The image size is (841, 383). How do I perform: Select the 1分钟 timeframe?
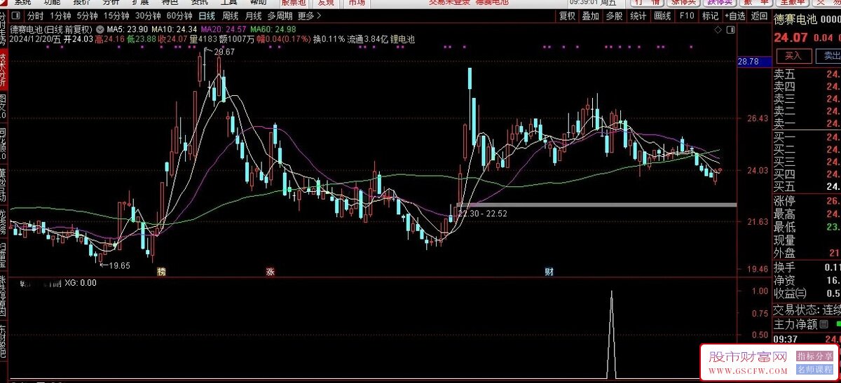(61, 16)
